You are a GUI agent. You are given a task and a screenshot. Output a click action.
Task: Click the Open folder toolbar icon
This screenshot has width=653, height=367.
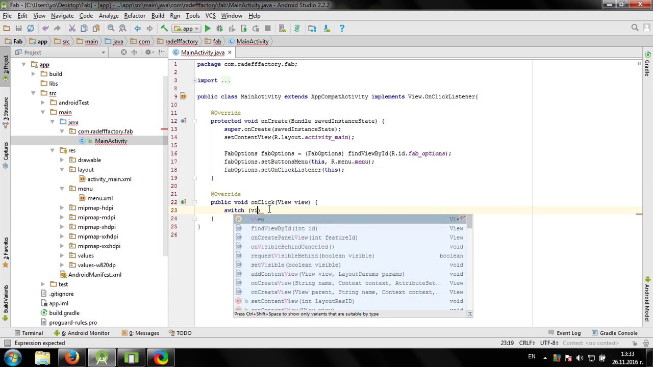(x=7, y=29)
